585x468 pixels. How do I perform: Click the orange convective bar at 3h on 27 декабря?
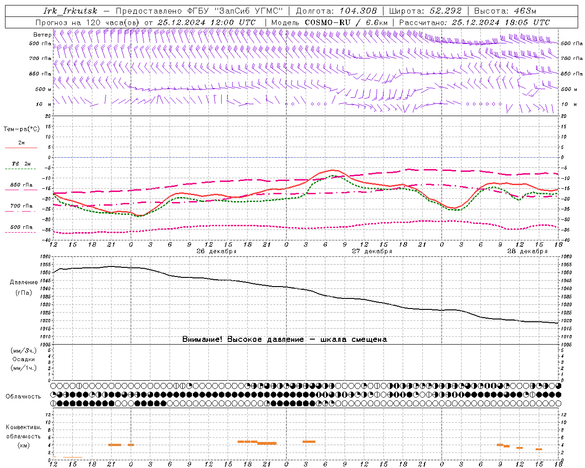point(309,441)
